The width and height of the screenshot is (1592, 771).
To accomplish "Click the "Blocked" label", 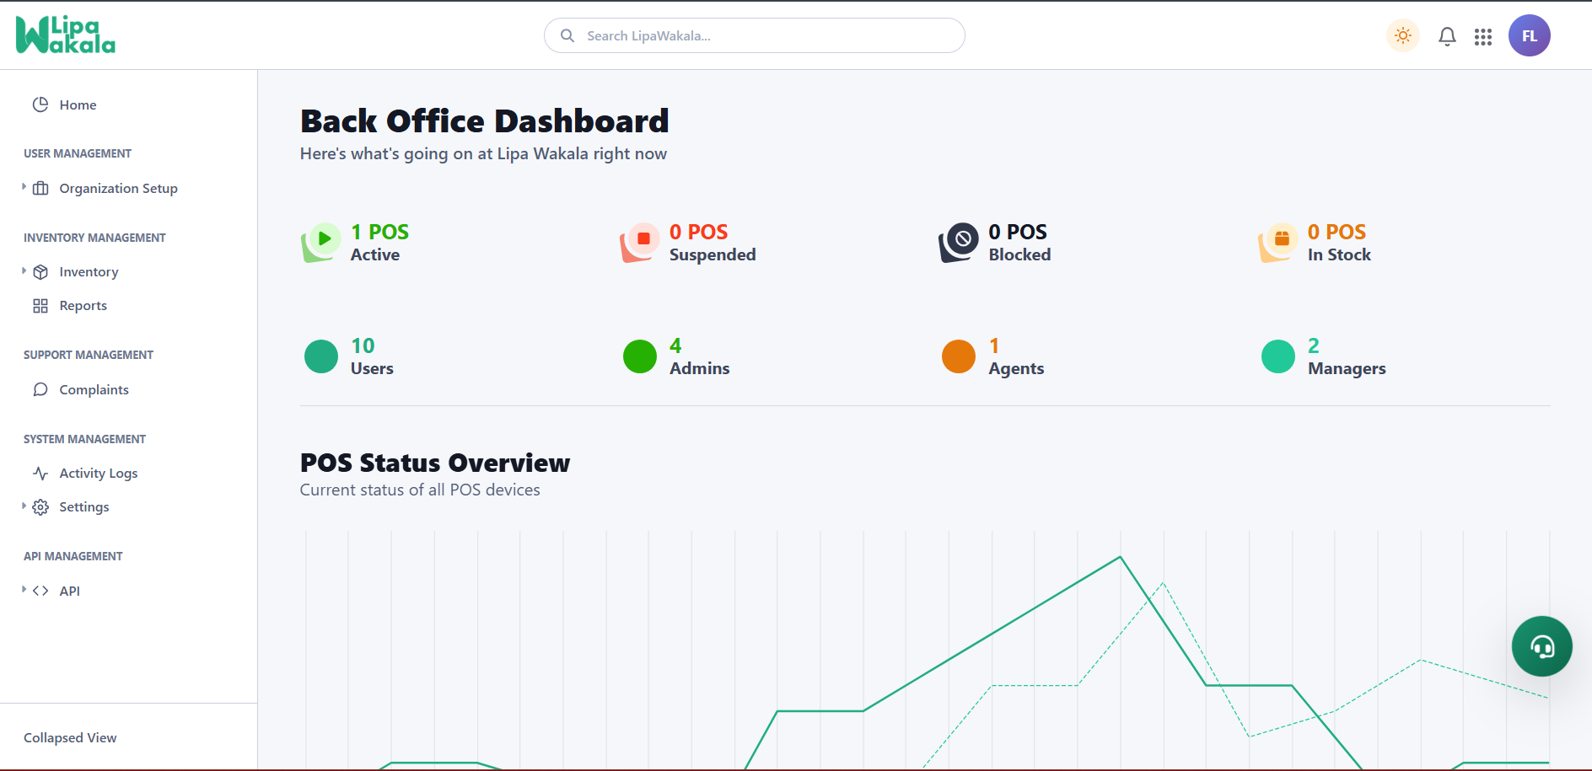I will [x=1019, y=254].
